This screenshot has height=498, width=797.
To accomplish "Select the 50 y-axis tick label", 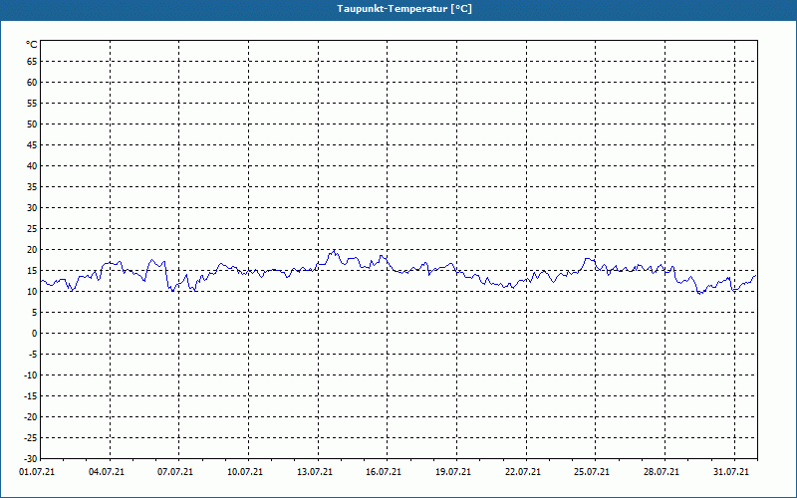I will coord(32,124).
